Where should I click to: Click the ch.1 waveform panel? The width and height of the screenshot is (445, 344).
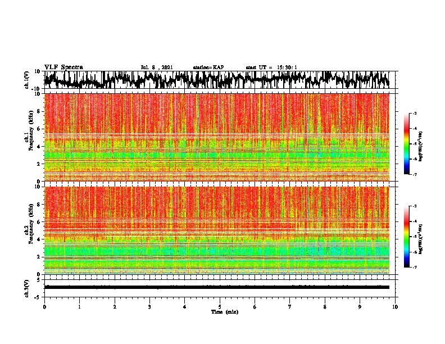[220, 80]
